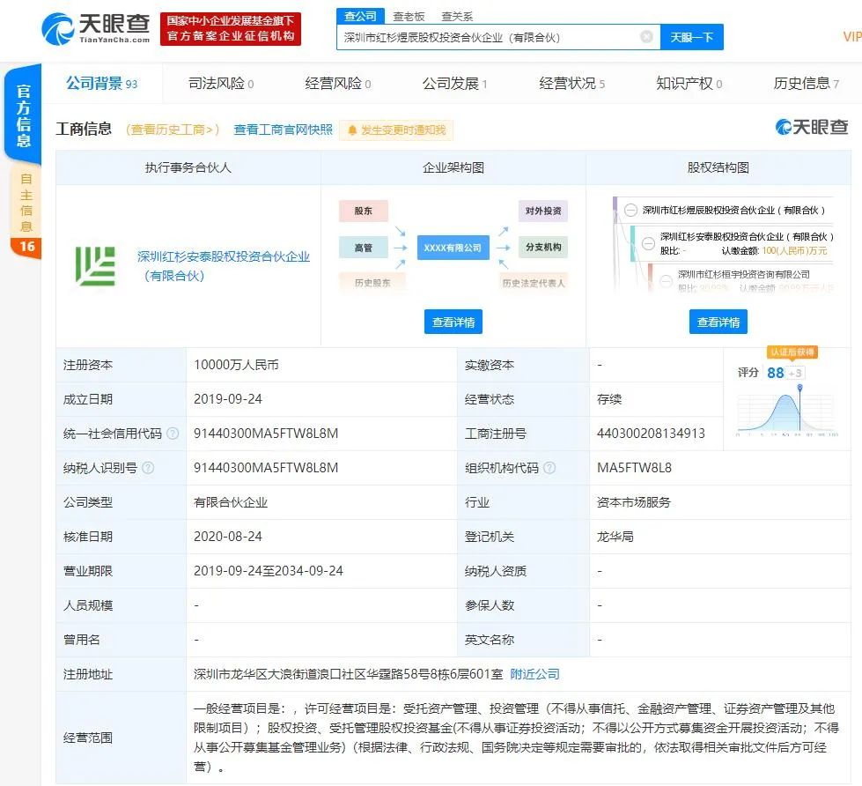Click the green partner company logo

pos(95,266)
